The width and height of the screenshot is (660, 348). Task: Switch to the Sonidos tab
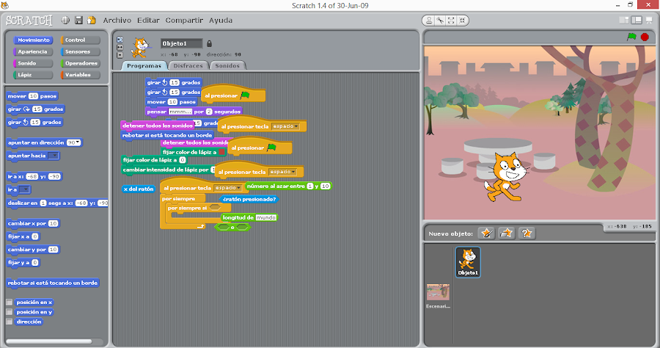[x=227, y=66]
